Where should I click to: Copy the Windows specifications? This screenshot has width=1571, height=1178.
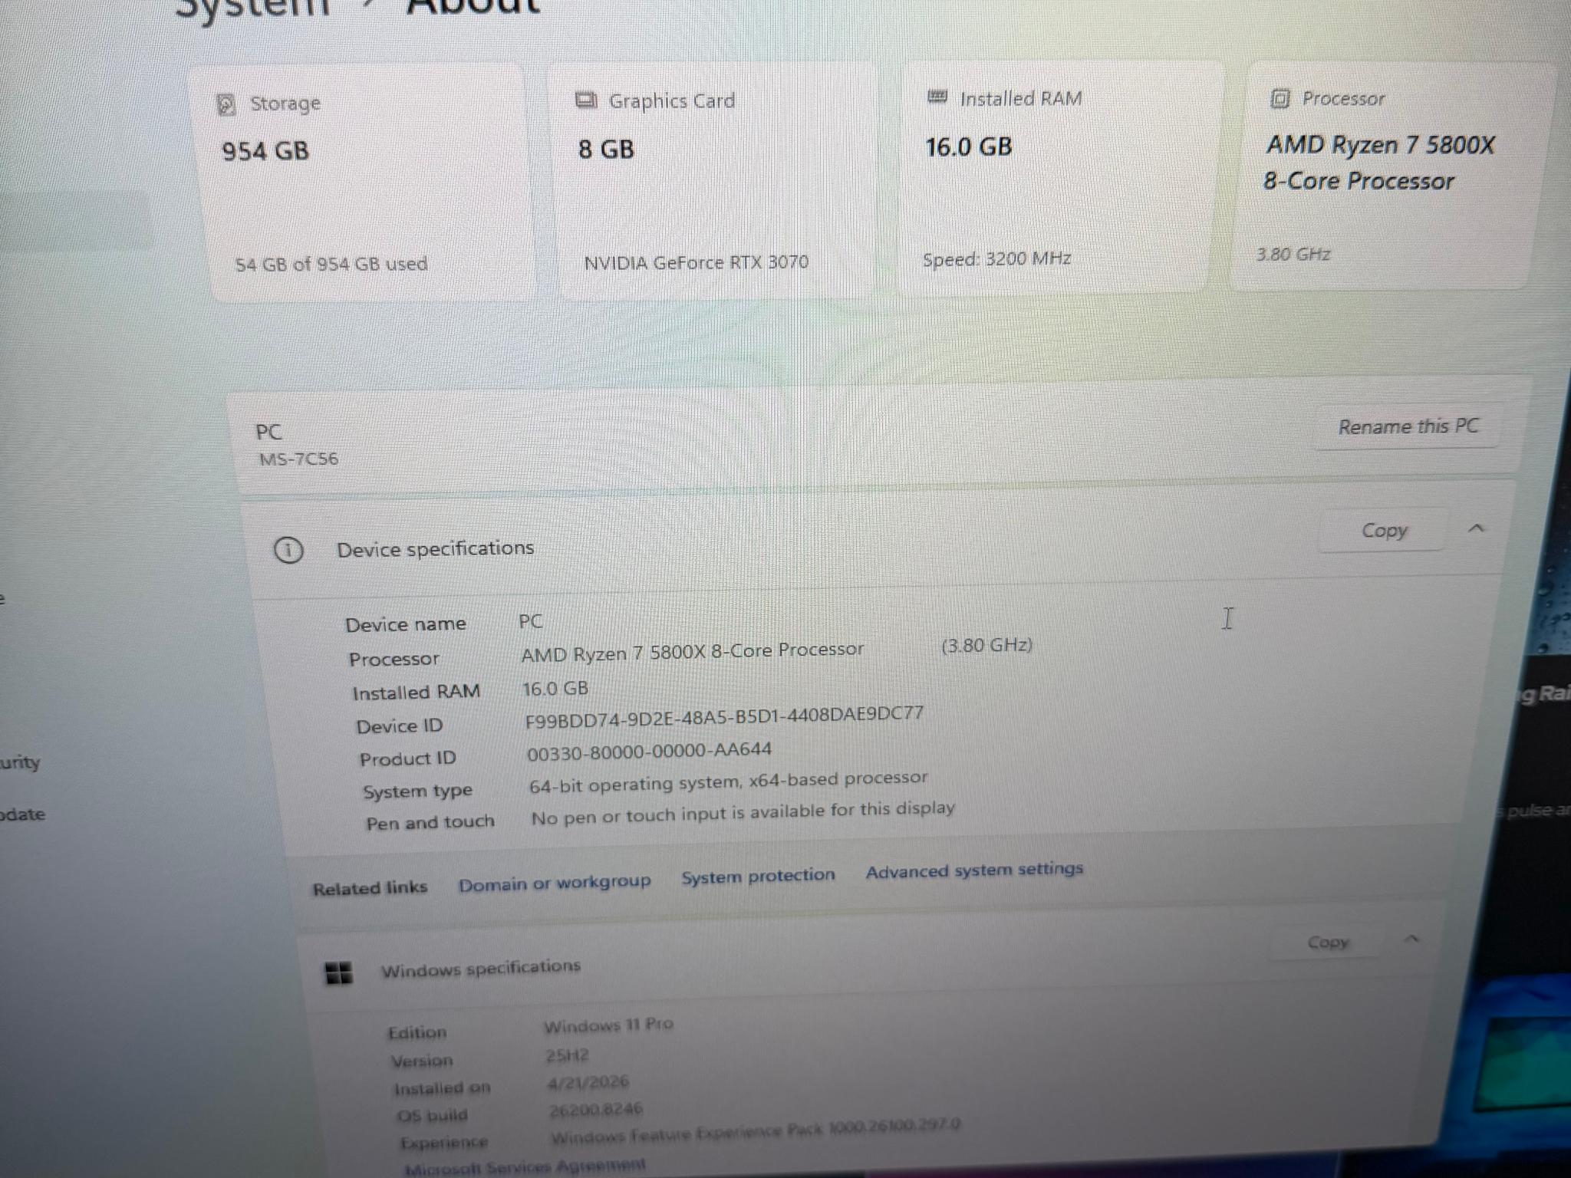(1328, 942)
